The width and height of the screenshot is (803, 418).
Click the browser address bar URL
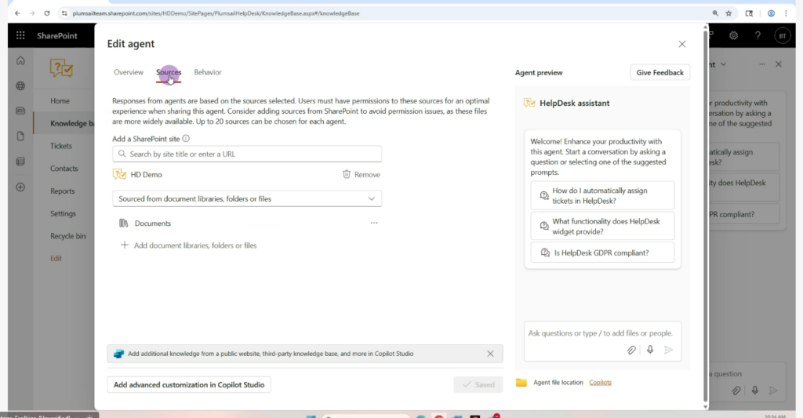[216, 13]
